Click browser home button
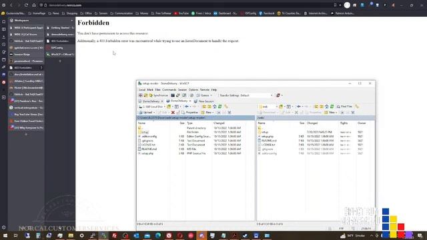Image resolution: width=427 pixels, height=240 pixels. click(x=34, y=5)
